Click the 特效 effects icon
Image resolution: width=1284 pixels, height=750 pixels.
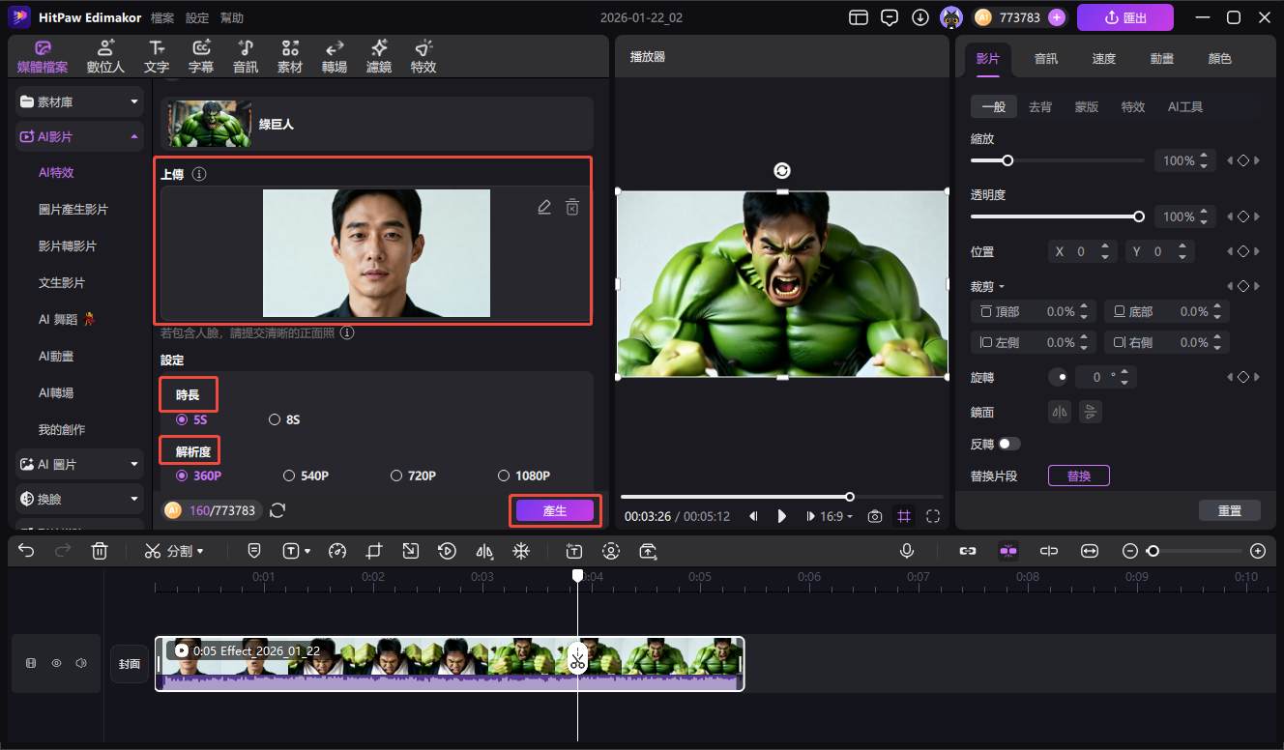[x=423, y=55]
